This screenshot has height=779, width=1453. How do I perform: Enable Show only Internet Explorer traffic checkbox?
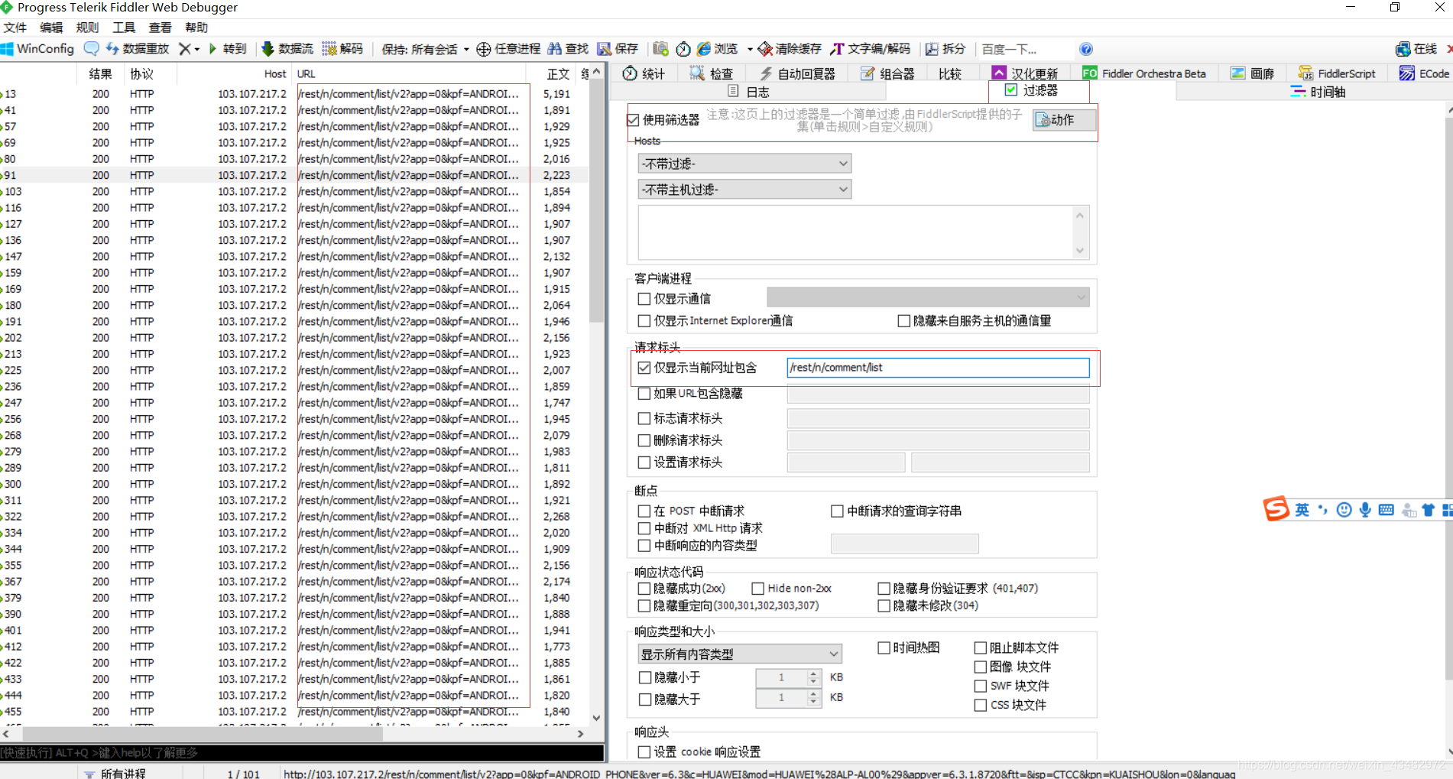[644, 321]
